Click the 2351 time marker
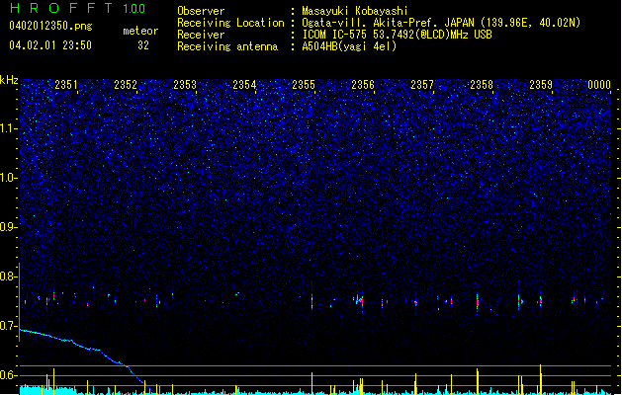Screen dimensions: 622x395 pyautogui.click(x=66, y=85)
